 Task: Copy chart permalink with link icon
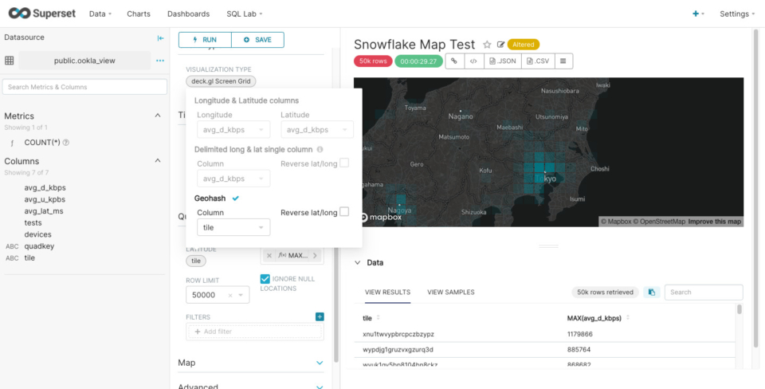coord(455,61)
